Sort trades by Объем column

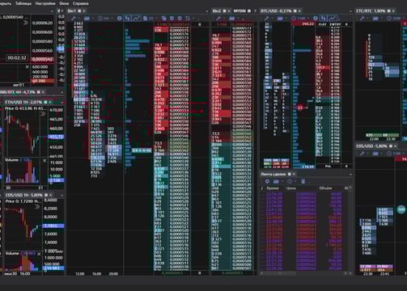pos(325,188)
